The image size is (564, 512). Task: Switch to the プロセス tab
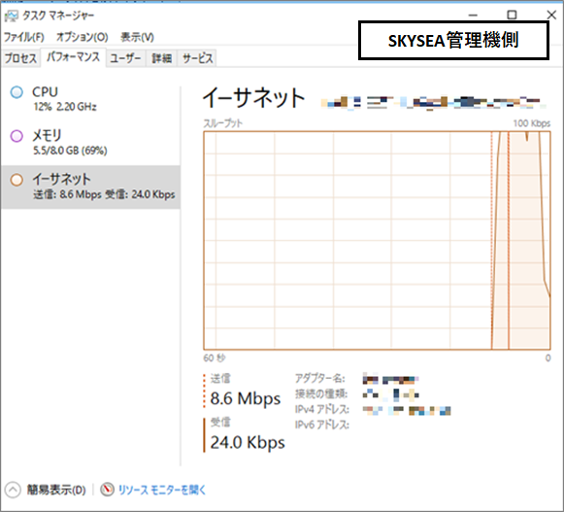point(20,58)
